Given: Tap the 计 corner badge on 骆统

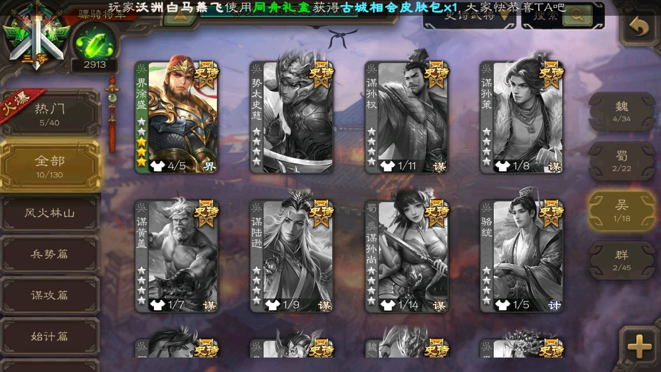Looking at the screenshot, I should tap(554, 305).
